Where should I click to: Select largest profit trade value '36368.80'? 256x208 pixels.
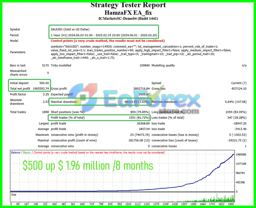[x=143, y=124]
